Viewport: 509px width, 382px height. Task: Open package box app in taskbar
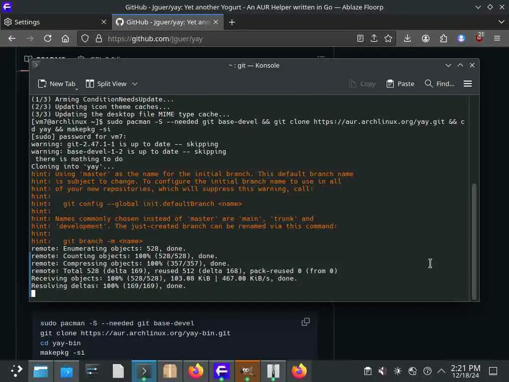pos(170,371)
